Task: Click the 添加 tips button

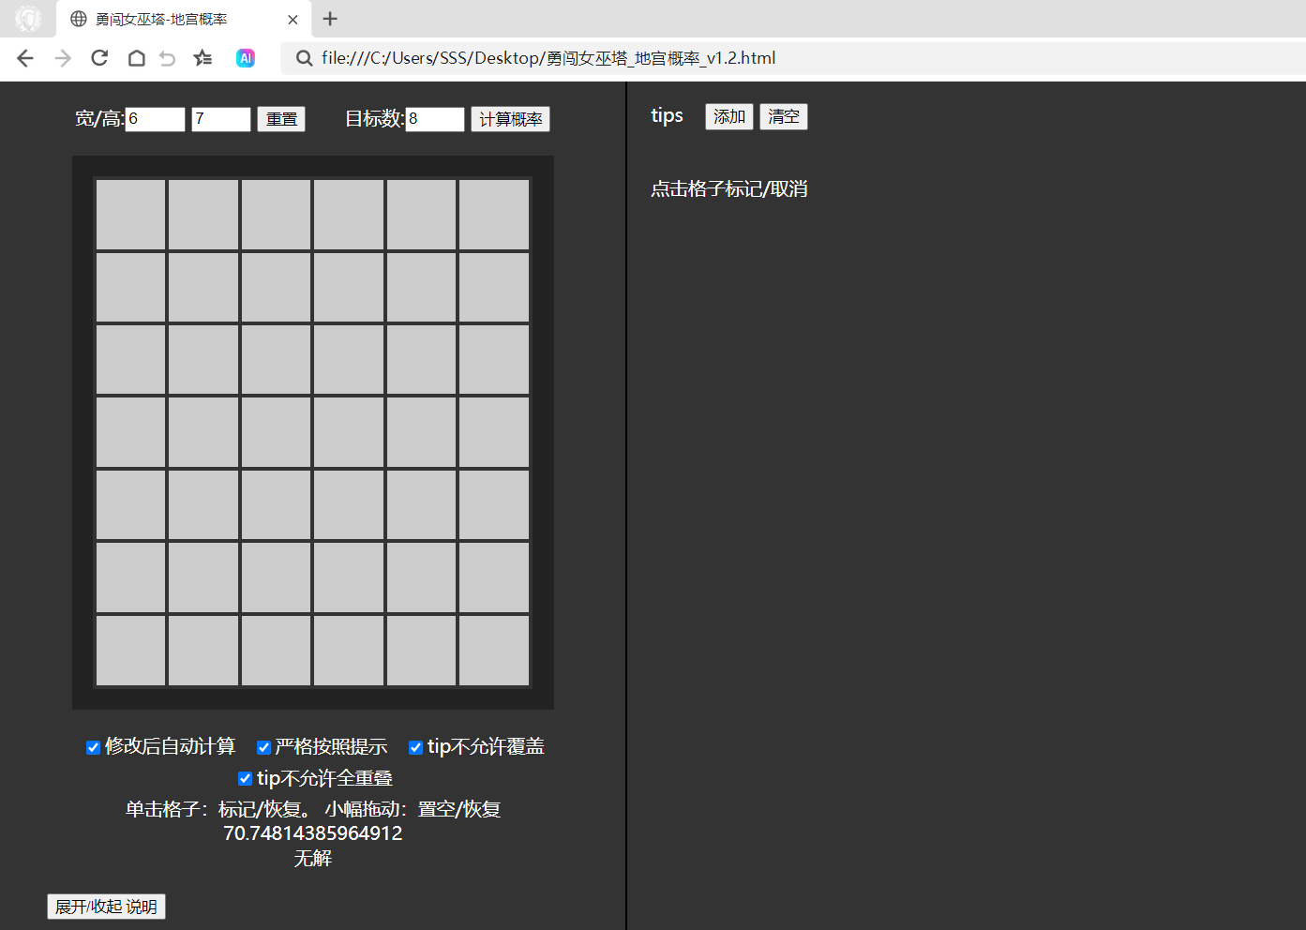Action: point(729,116)
